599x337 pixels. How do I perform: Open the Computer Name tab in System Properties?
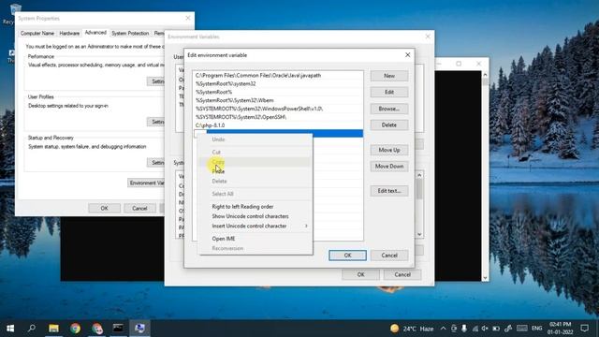coord(37,34)
